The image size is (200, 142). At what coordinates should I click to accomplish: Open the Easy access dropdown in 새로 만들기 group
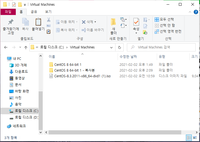123,25
